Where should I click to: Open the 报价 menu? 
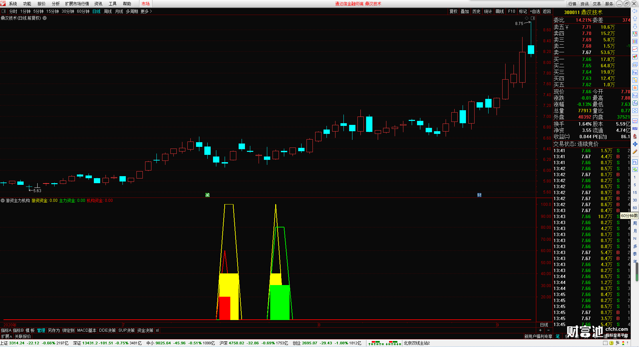(42, 4)
